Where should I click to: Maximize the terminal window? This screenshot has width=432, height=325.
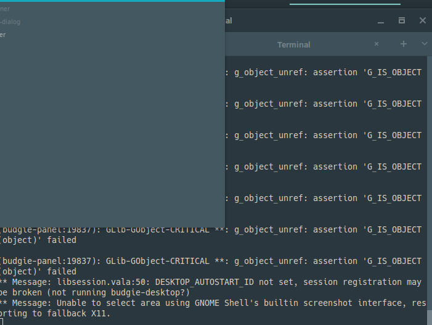402,20
